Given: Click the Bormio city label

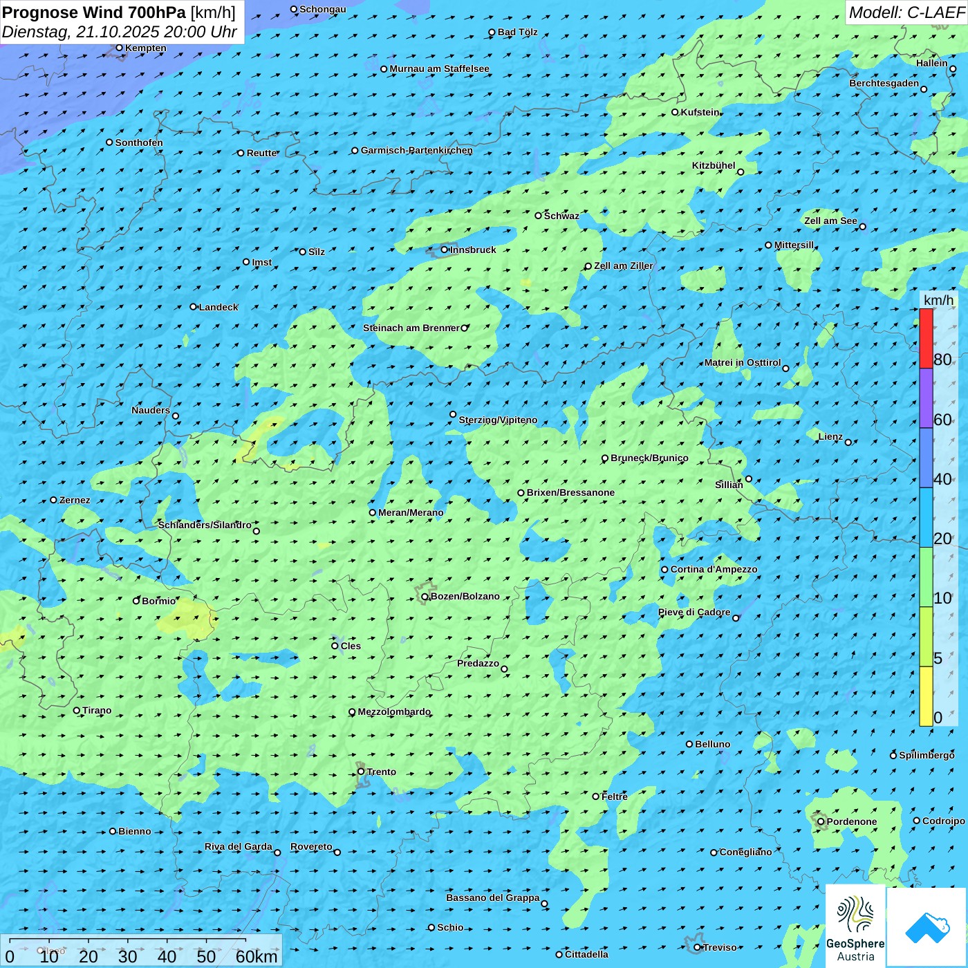Looking at the screenshot, I should pos(159,601).
